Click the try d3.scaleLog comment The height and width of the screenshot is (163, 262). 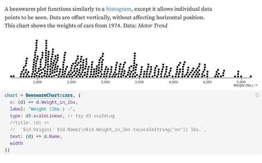(91, 116)
